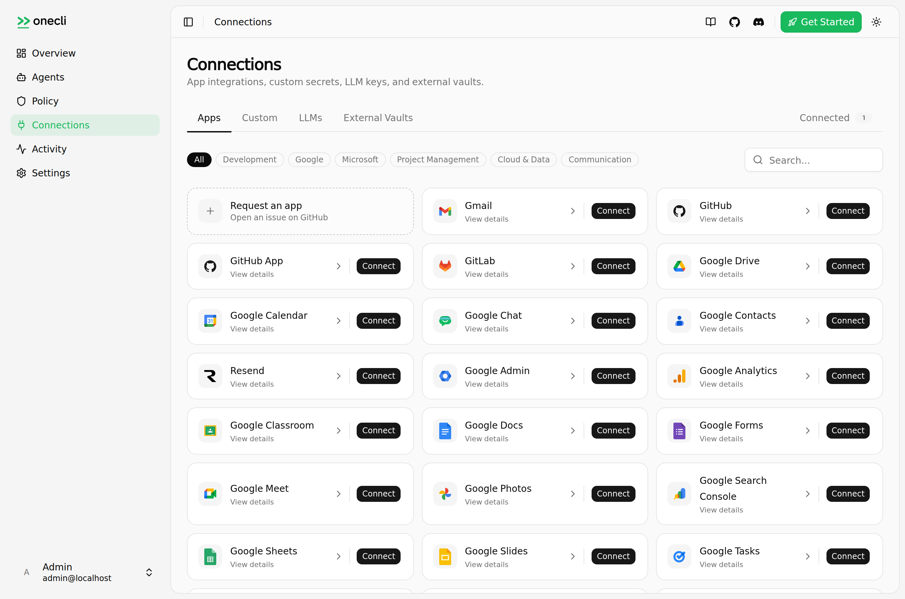Connect the GitLab app
The height and width of the screenshot is (599, 905).
pyautogui.click(x=613, y=266)
